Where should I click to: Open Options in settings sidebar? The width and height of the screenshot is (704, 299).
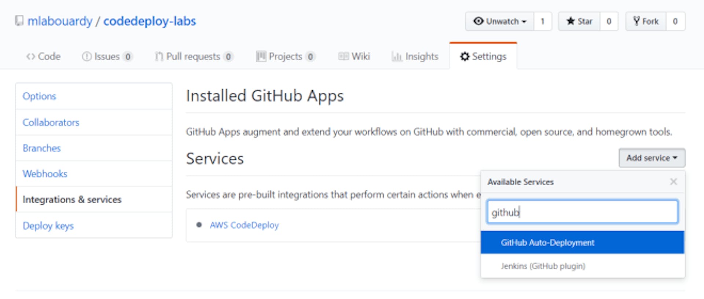[x=94, y=96]
